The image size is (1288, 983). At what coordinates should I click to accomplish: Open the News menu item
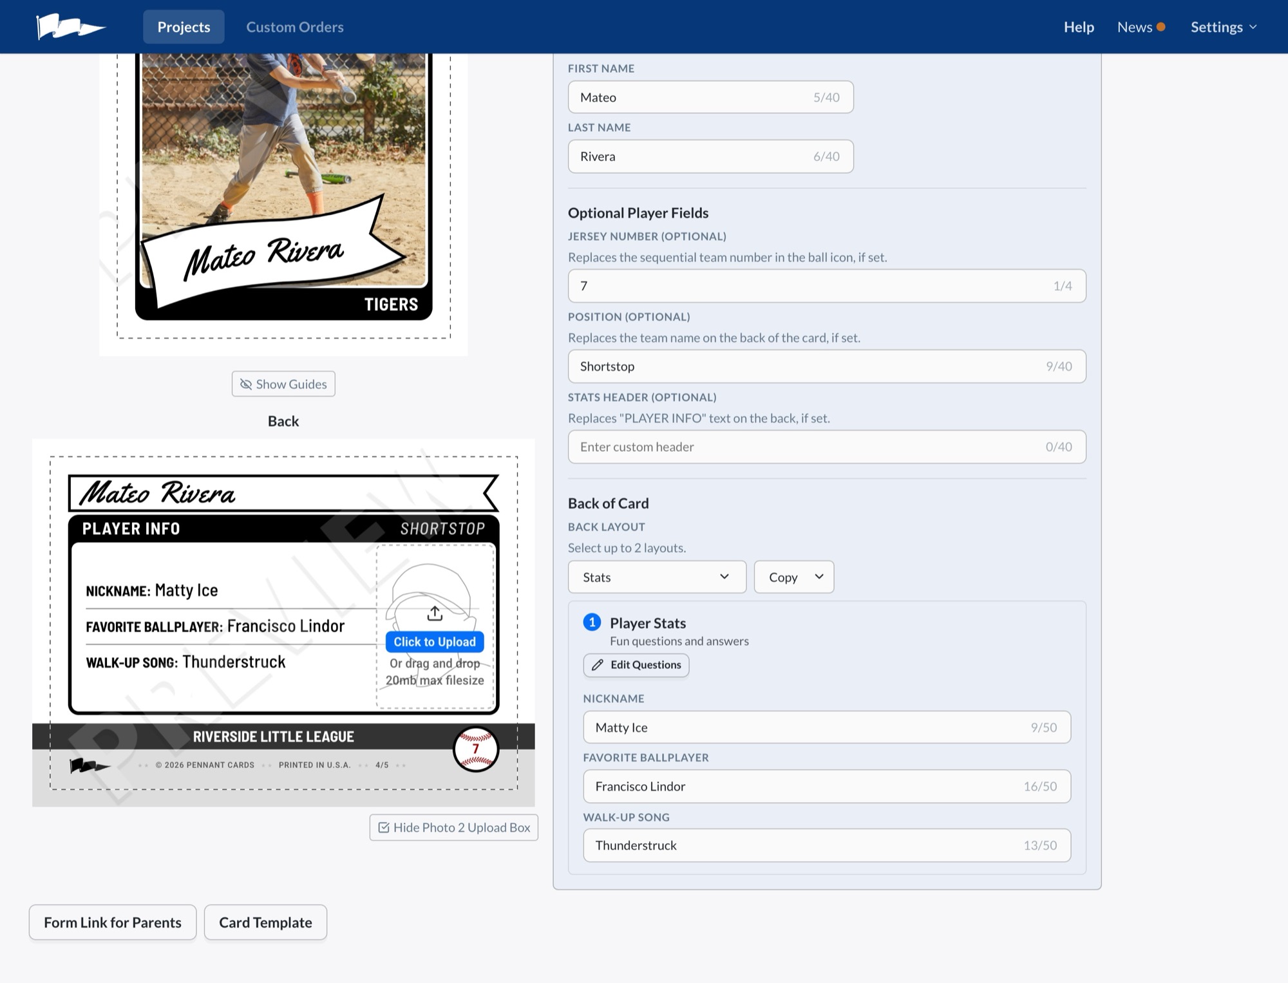1135,27
